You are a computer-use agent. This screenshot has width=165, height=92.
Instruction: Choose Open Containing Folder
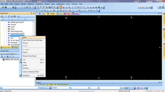pyautogui.click(x=32, y=72)
